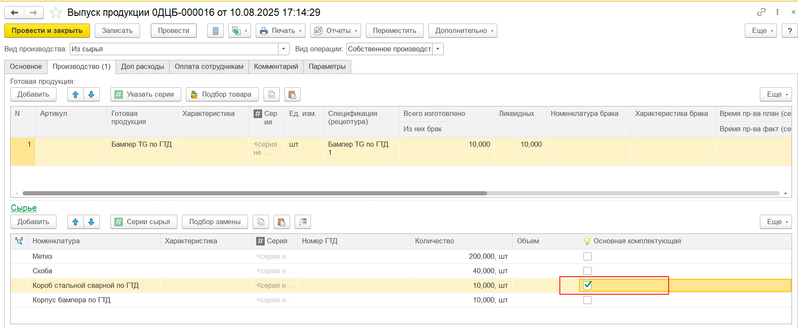Viewport: 798px width, 328px height.
Task: Open the Вид операции dropdown list
Action: pos(438,49)
